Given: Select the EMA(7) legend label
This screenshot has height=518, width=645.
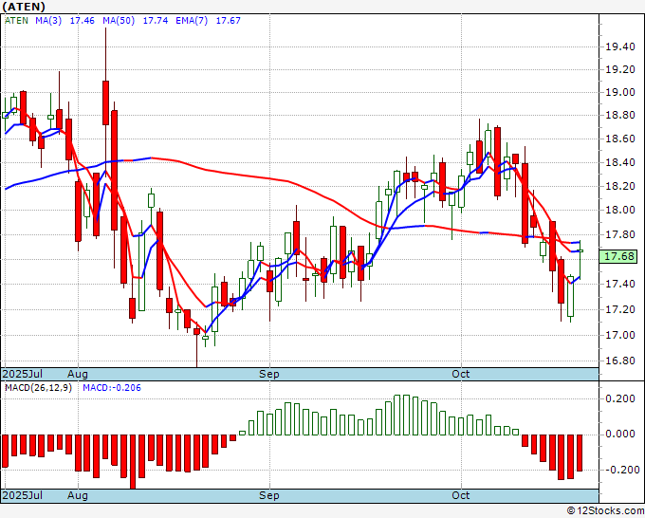Looking at the screenshot, I should click(x=192, y=21).
